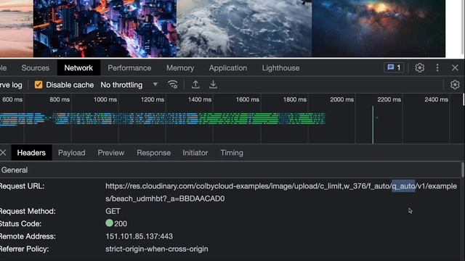
Task: Open the Performance tab
Action: tap(129, 67)
